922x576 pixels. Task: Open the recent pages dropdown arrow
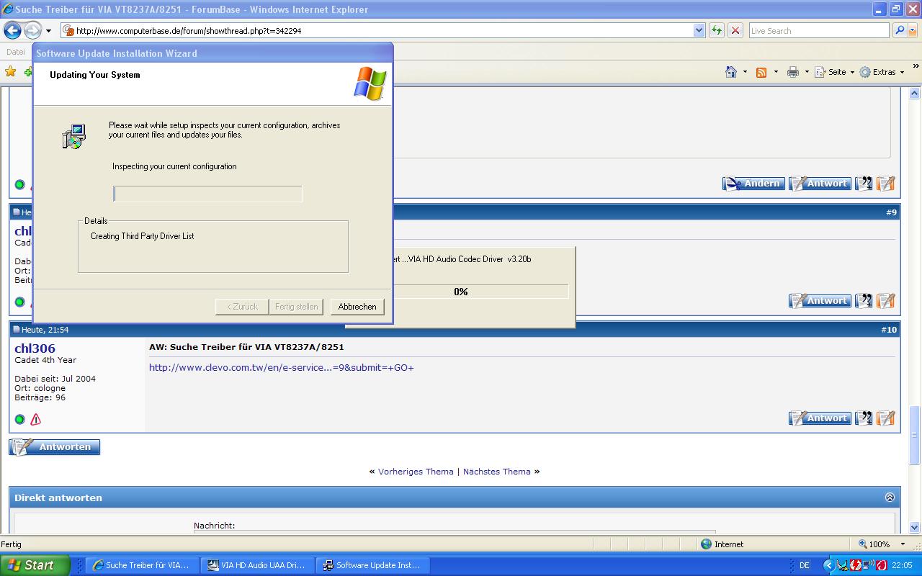(48, 31)
